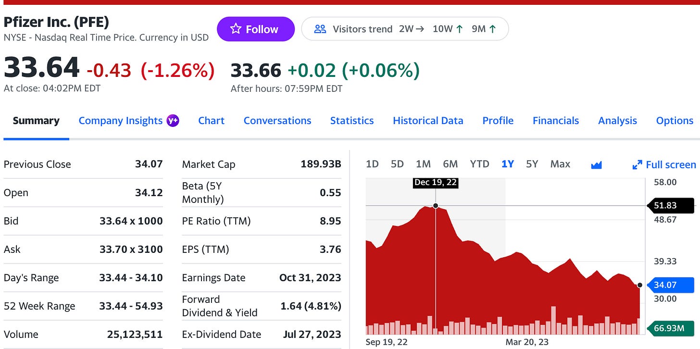Click the Bid value 33.64 x 1000
This screenshot has height=349, width=700.
tap(131, 221)
